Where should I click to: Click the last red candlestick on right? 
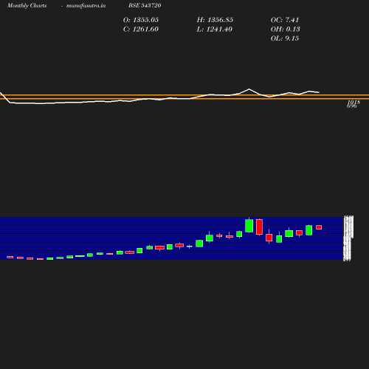pos(319,227)
